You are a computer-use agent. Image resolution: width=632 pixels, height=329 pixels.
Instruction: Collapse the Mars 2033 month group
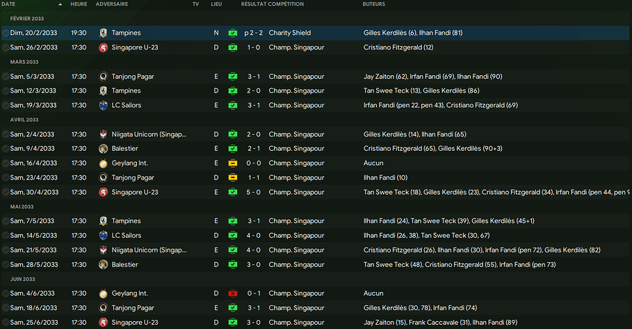click(24, 62)
